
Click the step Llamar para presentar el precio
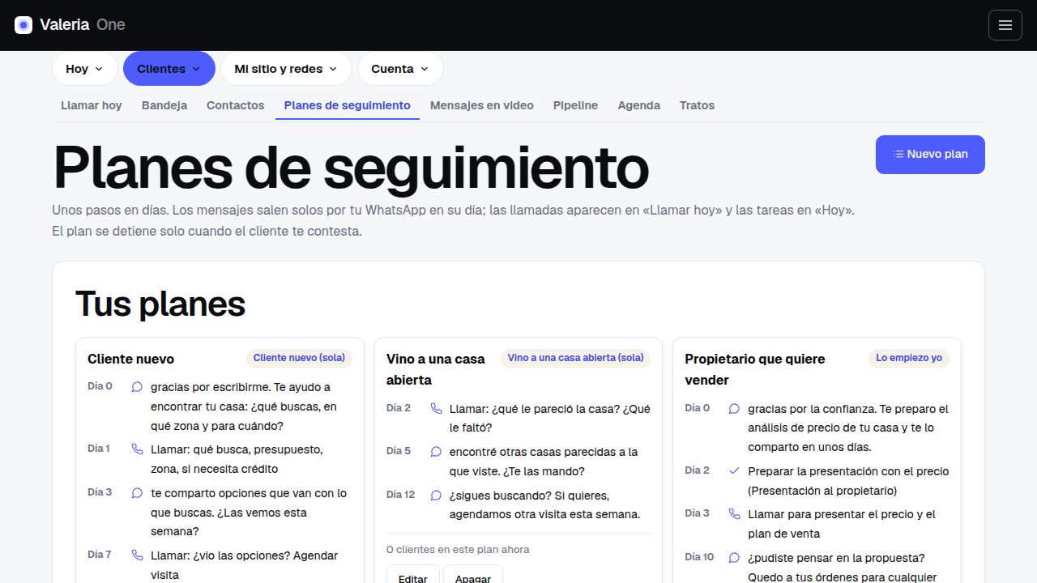842,524
